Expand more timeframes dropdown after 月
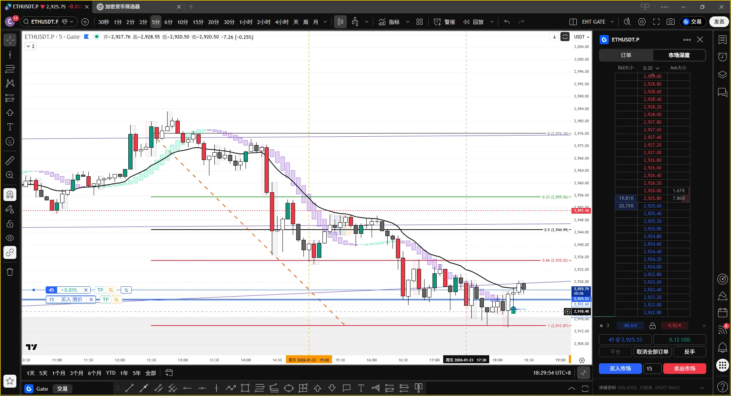The image size is (731, 396). click(325, 22)
